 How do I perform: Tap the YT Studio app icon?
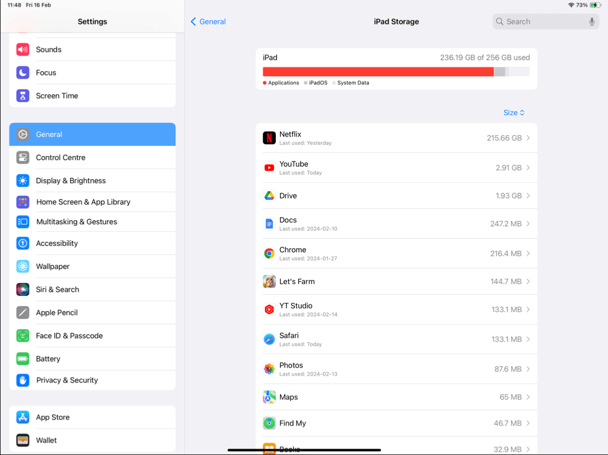[x=269, y=310]
